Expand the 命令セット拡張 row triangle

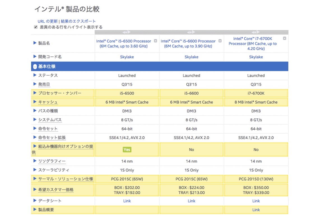(x=35, y=137)
